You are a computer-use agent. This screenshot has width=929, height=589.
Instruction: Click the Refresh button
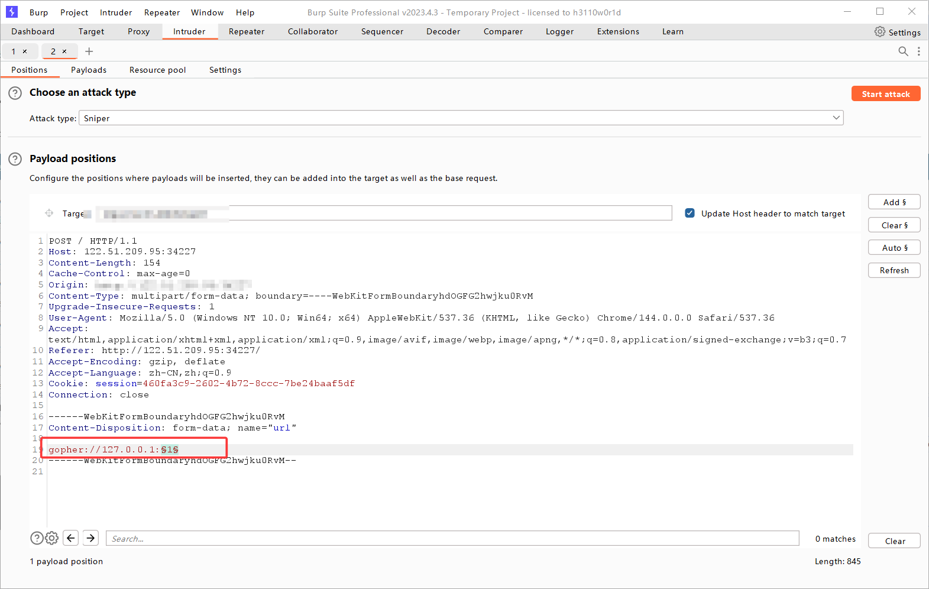click(x=894, y=270)
